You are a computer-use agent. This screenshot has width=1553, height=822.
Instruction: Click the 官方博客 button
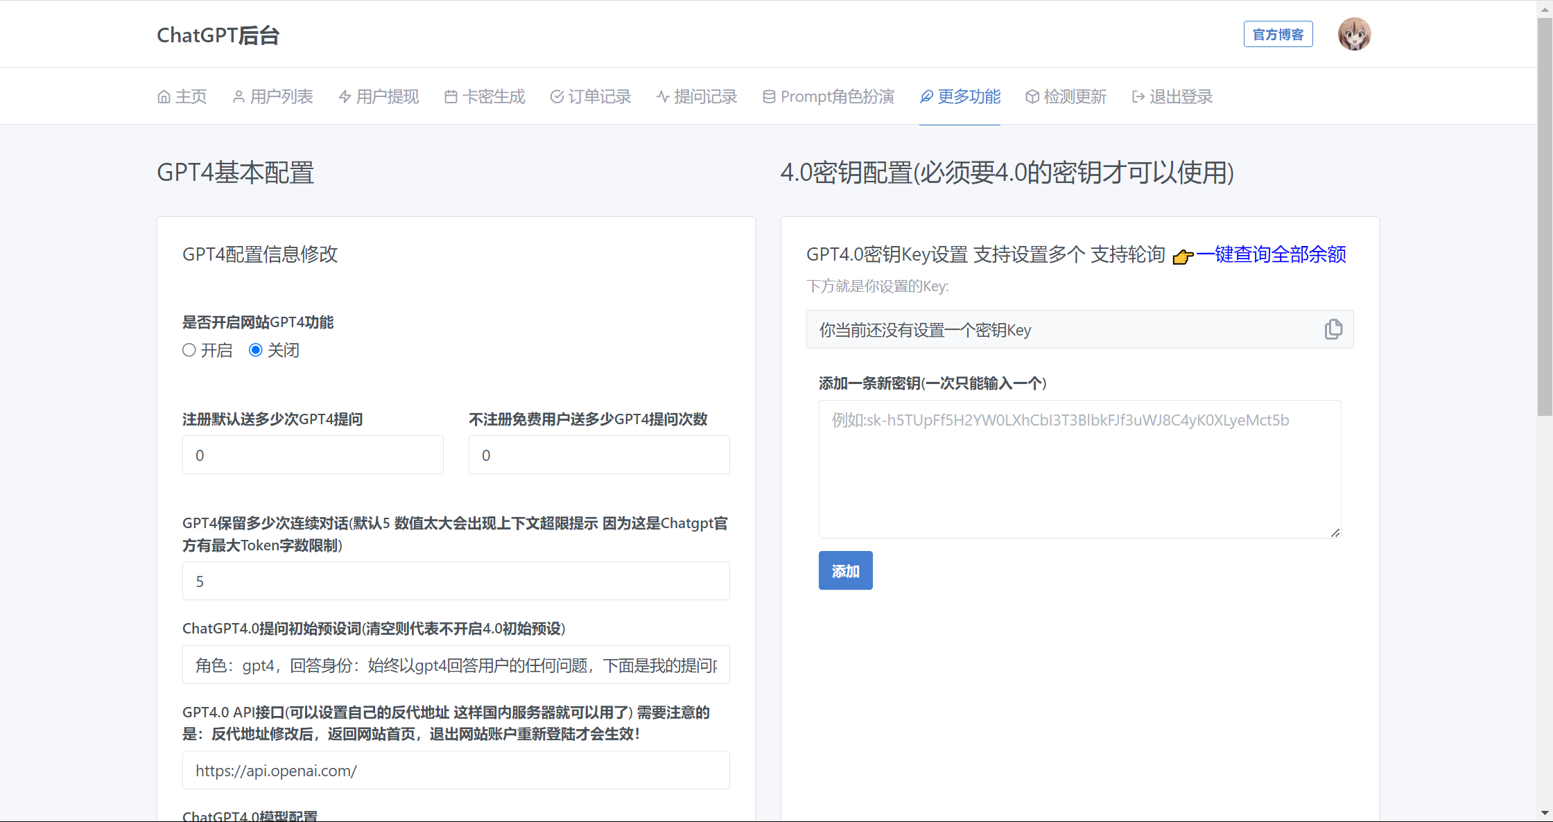(1278, 34)
